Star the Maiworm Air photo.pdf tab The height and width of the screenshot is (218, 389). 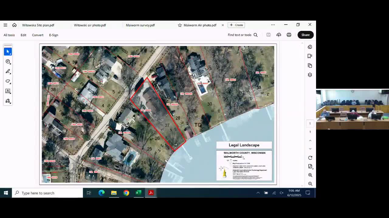tap(180, 25)
